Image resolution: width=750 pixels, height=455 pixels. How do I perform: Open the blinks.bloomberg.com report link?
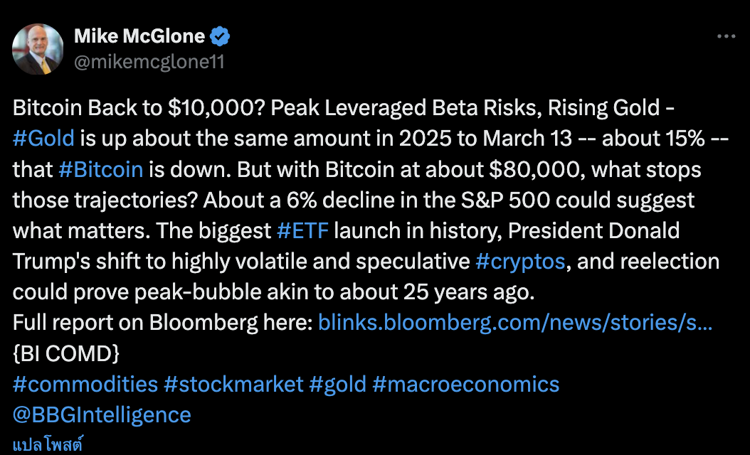[x=516, y=322]
